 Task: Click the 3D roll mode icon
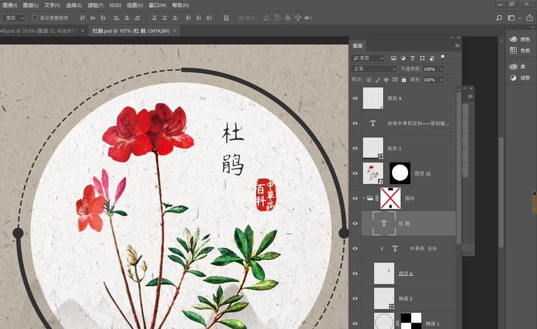[x=277, y=18]
